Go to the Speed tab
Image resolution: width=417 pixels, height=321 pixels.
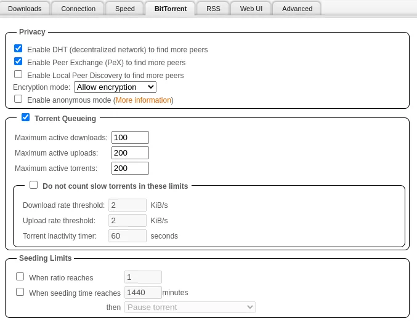coord(124,9)
